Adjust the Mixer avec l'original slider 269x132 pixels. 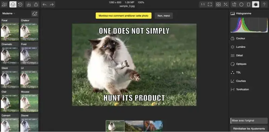click(249, 121)
